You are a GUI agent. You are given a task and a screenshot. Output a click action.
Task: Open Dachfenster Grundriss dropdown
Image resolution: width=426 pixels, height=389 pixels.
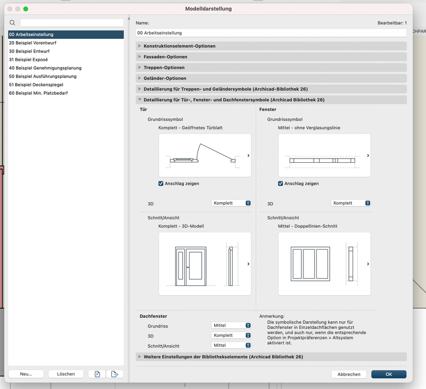(x=232, y=325)
